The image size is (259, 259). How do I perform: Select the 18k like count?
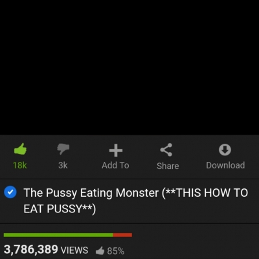20,165
